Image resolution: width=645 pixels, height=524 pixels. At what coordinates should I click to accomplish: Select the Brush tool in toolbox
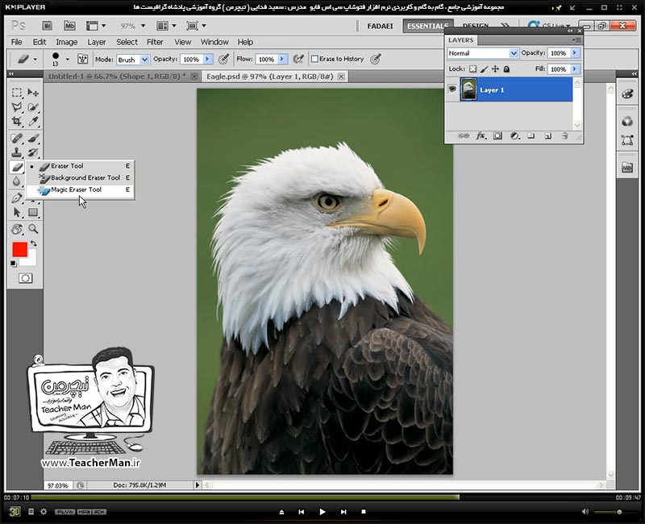pyautogui.click(x=33, y=138)
